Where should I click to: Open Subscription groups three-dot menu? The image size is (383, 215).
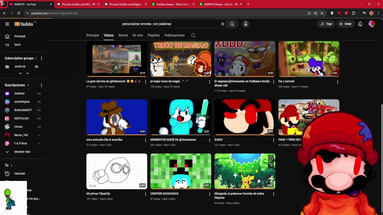pyautogui.click(x=41, y=58)
